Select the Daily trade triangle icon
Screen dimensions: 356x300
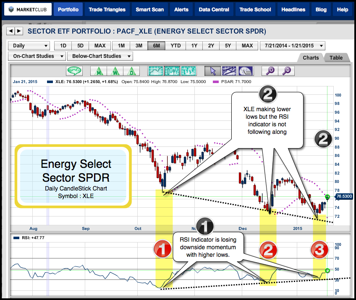131,71
